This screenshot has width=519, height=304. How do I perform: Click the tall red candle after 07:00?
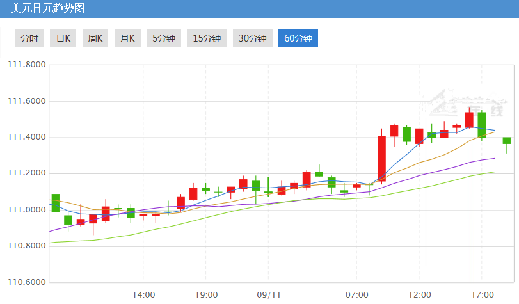381,159
